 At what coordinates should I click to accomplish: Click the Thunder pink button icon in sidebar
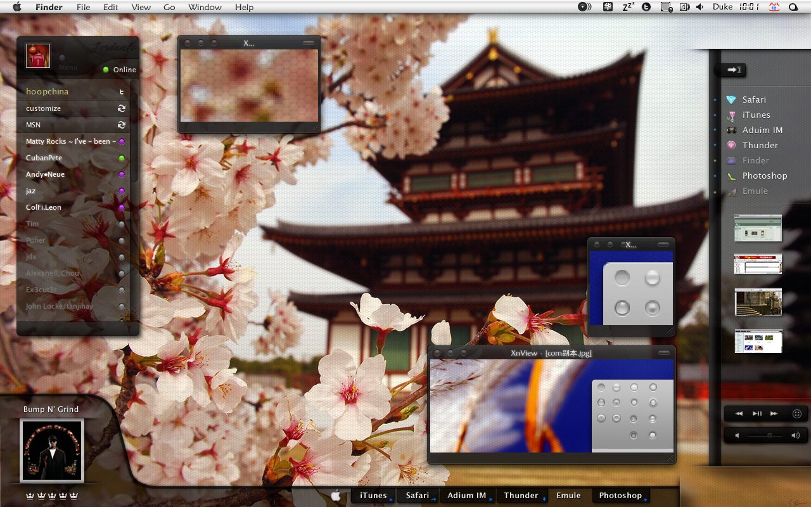[732, 145]
